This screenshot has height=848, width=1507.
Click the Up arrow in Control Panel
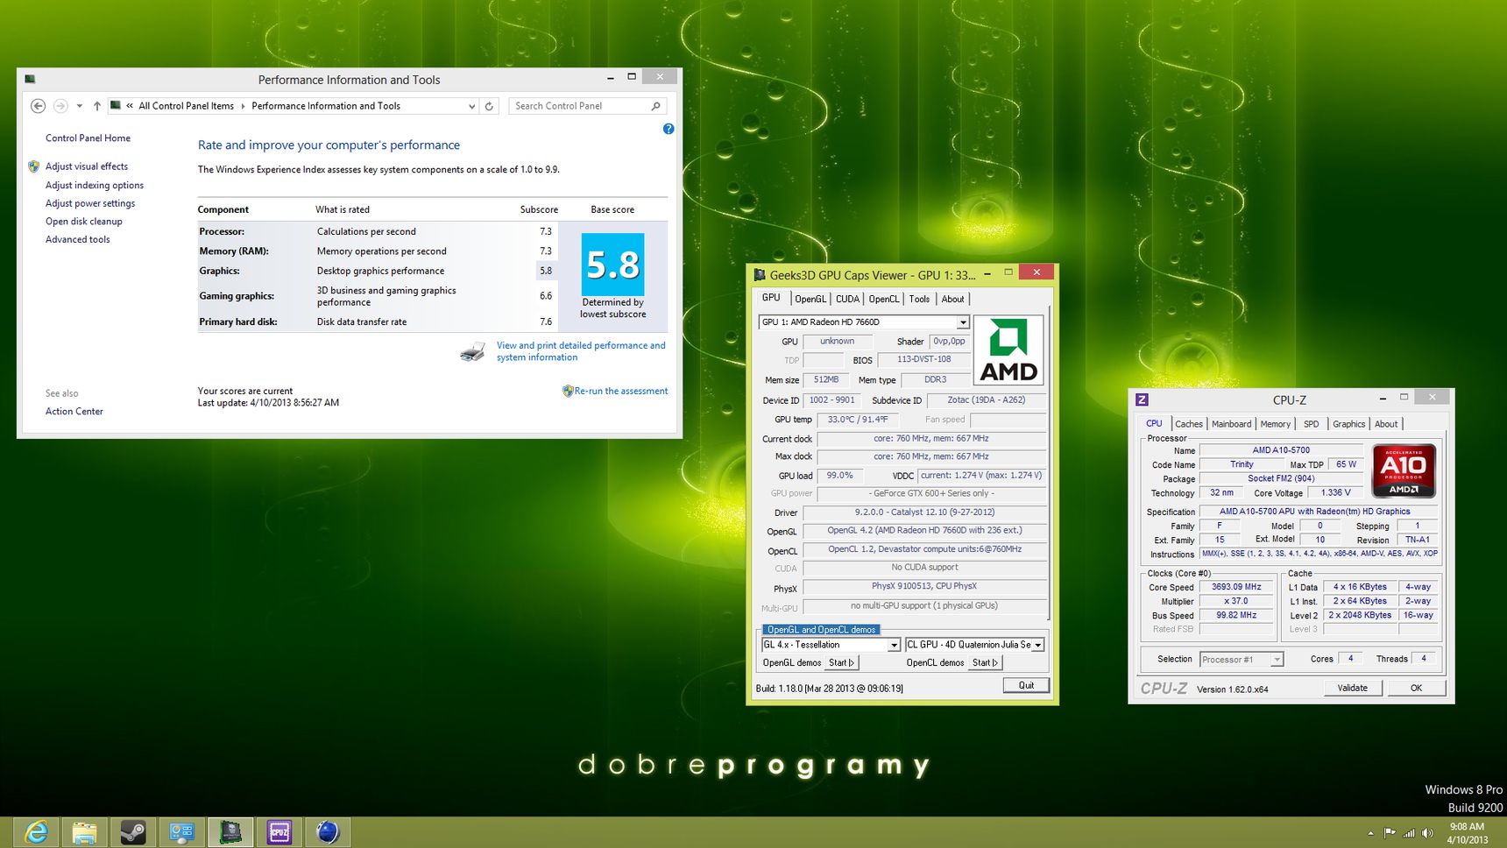pyautogui.click(x=97, y=106)
